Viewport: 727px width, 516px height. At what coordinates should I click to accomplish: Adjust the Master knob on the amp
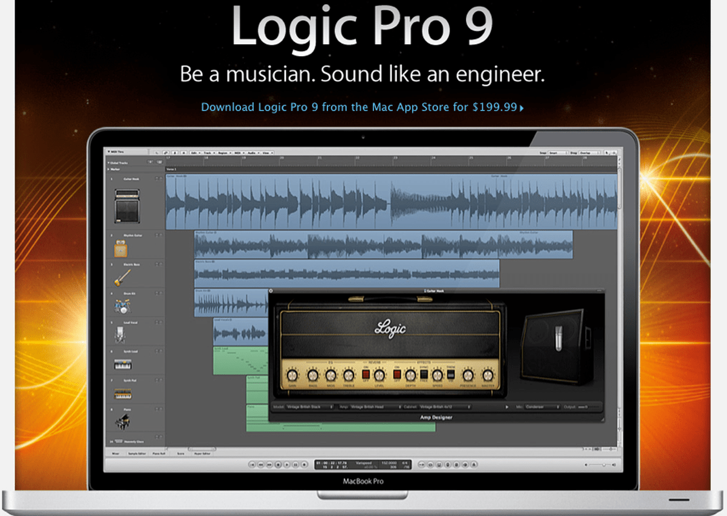pyautogui.click(x=488, y=375)
